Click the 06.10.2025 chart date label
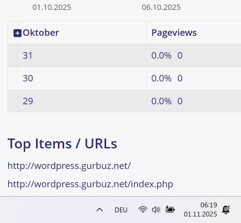This screenshot has width=241, height=223. point(161,7)
